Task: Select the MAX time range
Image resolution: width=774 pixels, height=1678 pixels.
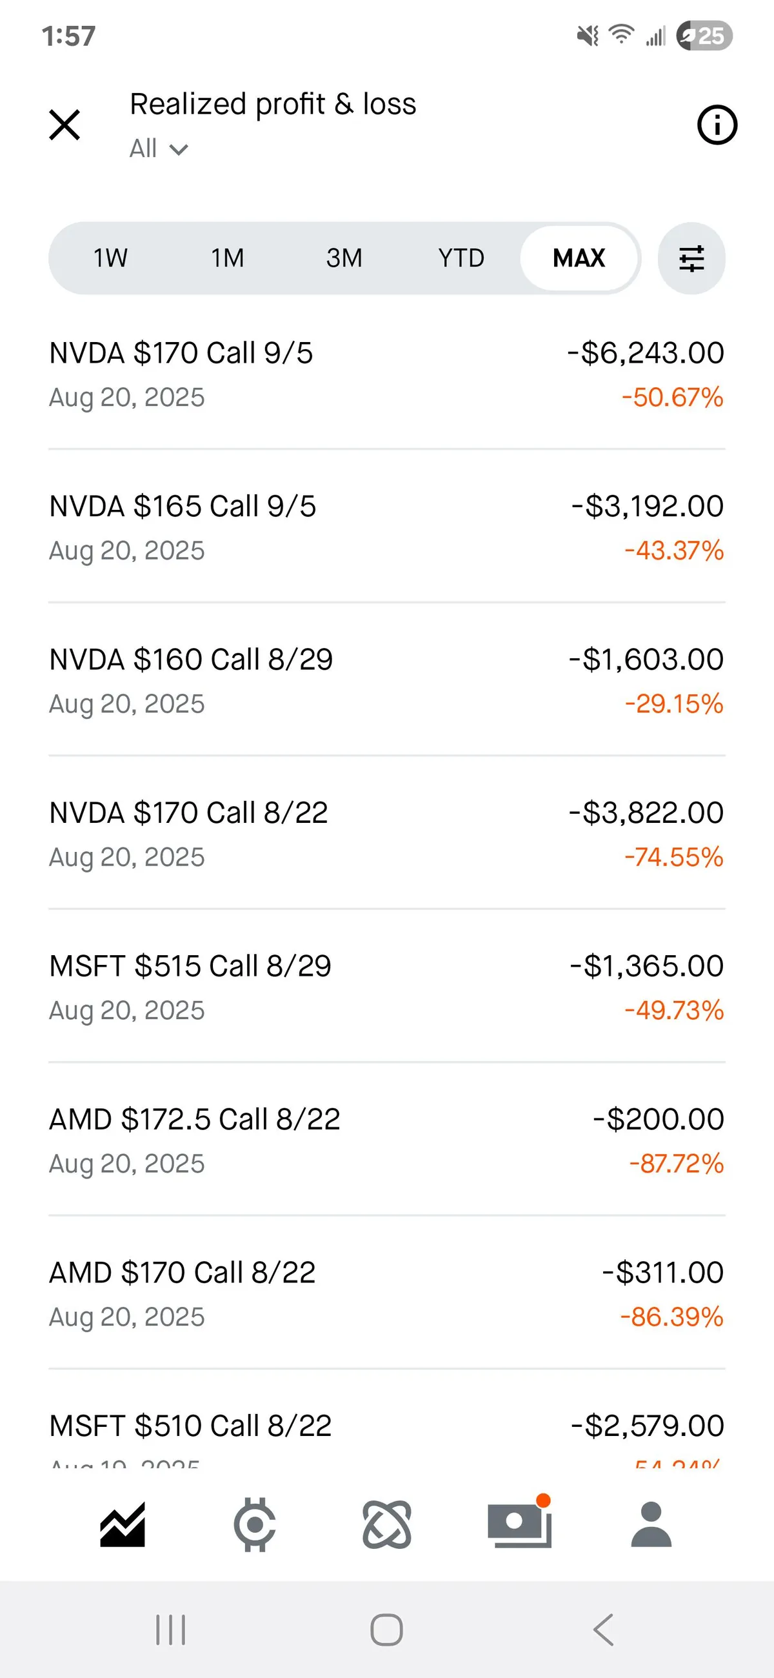Action: (x=579, y=259)
